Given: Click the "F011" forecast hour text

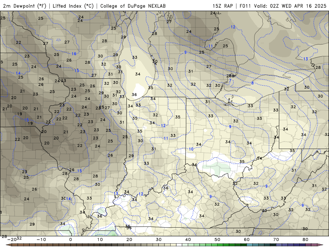Looking at the screenshot, I should [x=245, y=6].
